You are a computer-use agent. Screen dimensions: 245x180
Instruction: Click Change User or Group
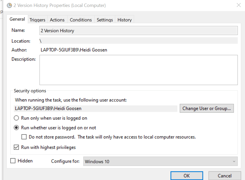click(x=207, y=108)
